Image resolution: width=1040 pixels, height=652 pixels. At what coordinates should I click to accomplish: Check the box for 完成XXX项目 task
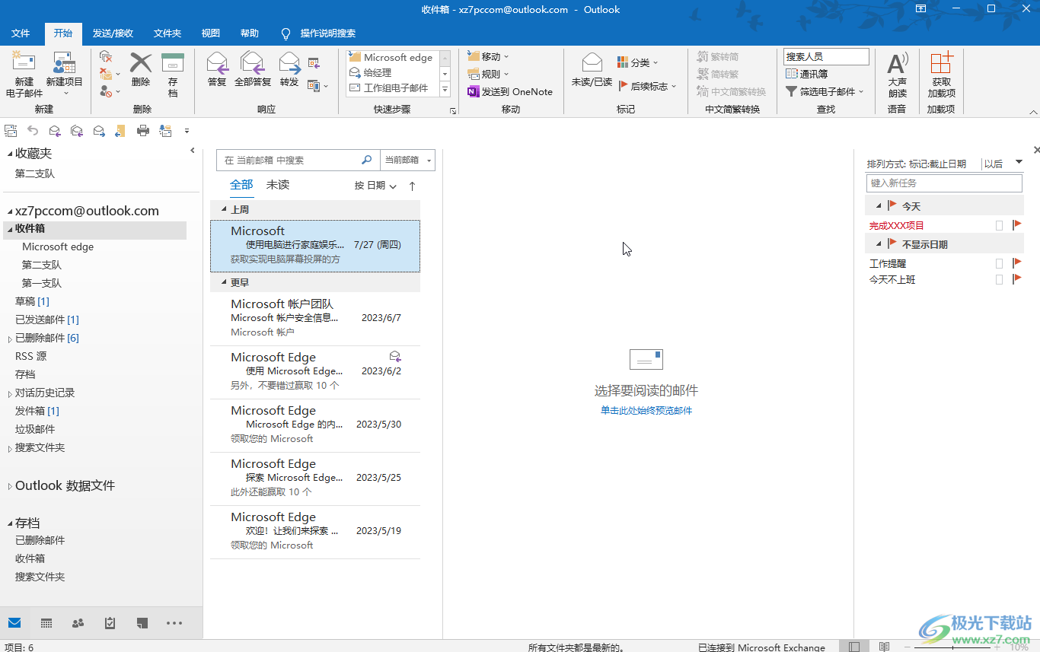[x=1000, y=225]
